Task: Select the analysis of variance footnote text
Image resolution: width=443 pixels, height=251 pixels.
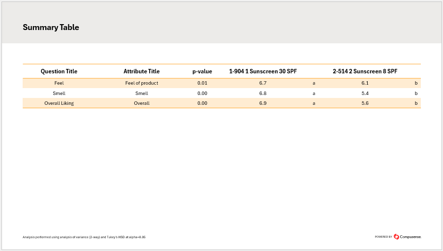Action: point(84,237)
